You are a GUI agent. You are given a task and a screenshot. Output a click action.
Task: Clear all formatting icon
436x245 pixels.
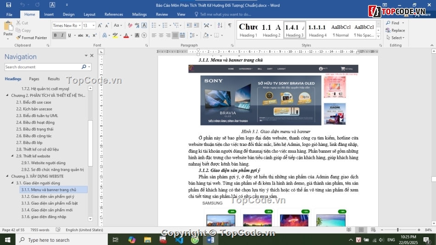click(130, 25)
